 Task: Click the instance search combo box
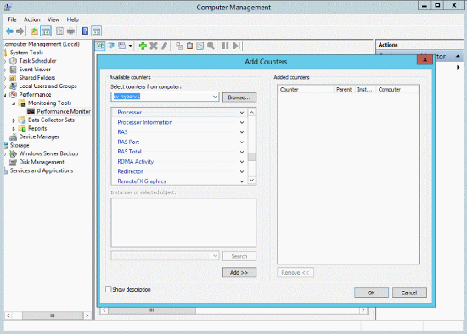(165, 256)
